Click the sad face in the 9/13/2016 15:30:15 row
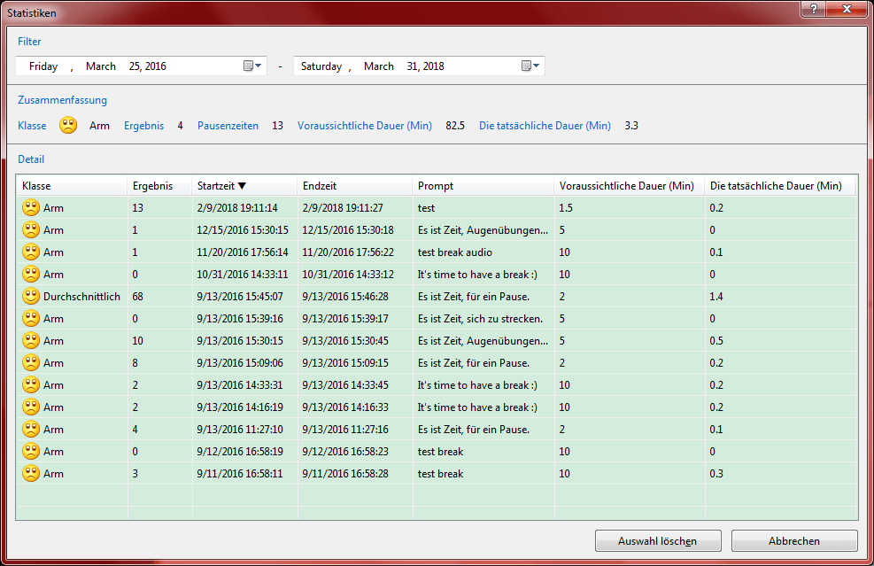 coord(31,340)
